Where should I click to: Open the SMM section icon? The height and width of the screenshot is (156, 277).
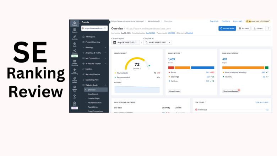tap(75, 103)
